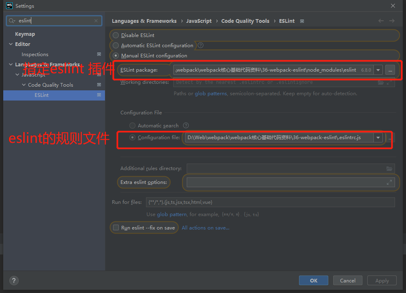406x293 pixels.
Task: Collapse the JavaScript tree node
Action: point(17,74)
